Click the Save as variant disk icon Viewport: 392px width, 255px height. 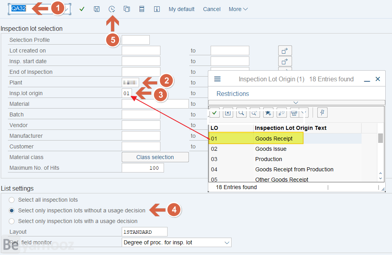97,9
